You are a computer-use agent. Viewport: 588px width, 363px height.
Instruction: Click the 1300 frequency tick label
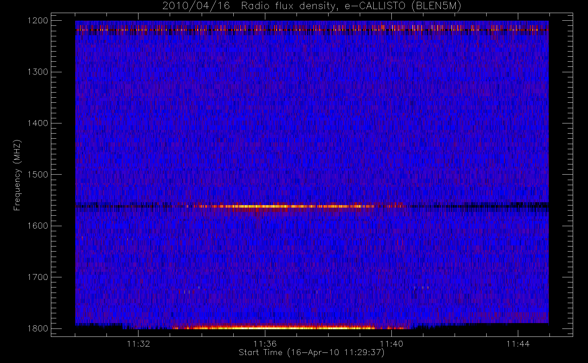click(38, 72)
